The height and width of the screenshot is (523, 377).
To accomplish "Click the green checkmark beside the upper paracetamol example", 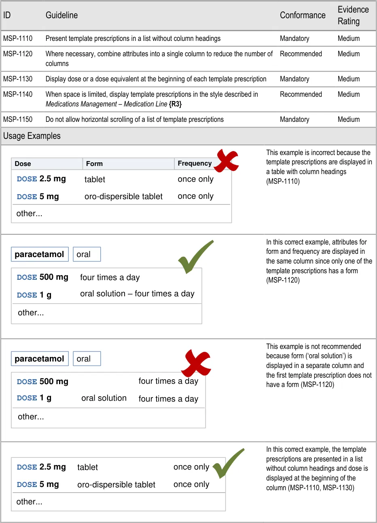I will (195, 257).
